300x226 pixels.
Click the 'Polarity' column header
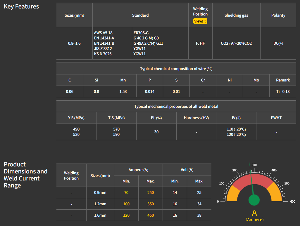click(278, 15)
